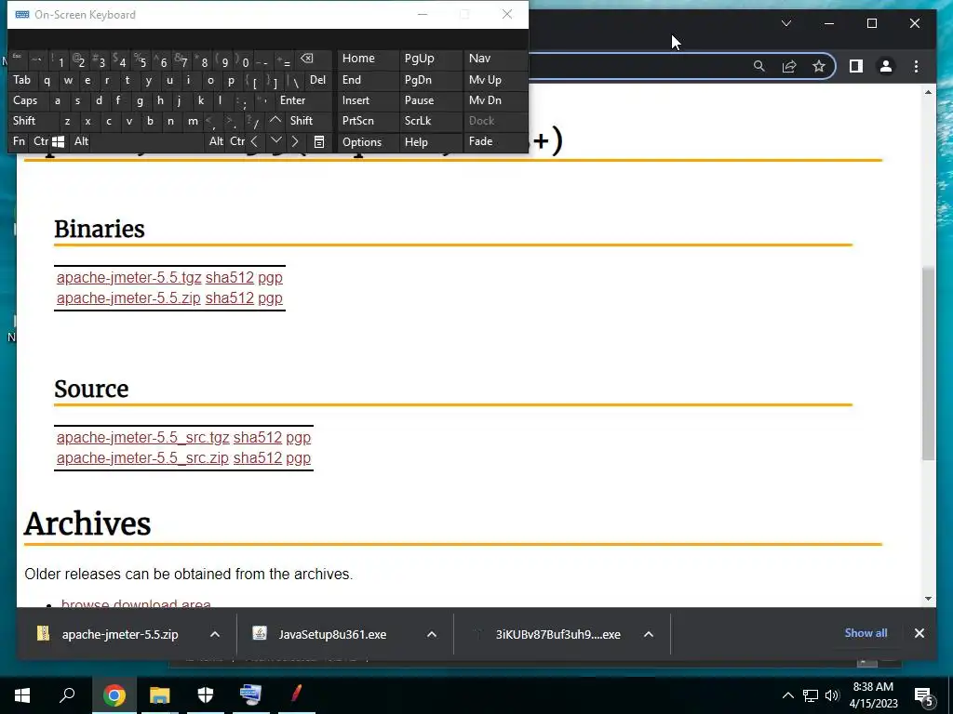
Task: Open the Chrome profile avatar icon
Action: click(886, 66)
